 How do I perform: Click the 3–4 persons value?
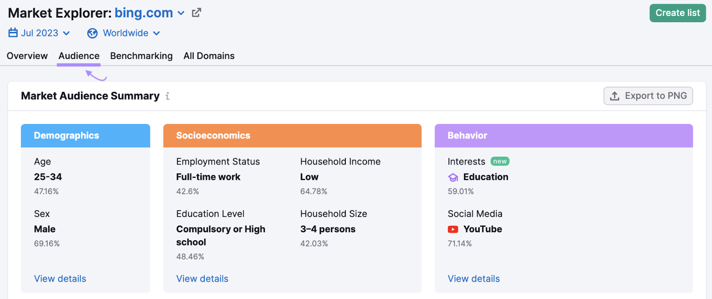[328, 229]
